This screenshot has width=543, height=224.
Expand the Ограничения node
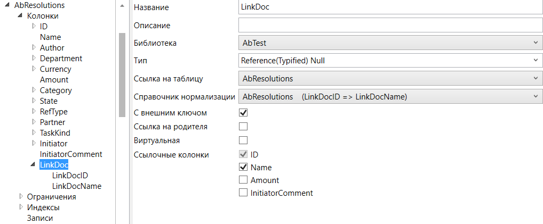(21, 197)
